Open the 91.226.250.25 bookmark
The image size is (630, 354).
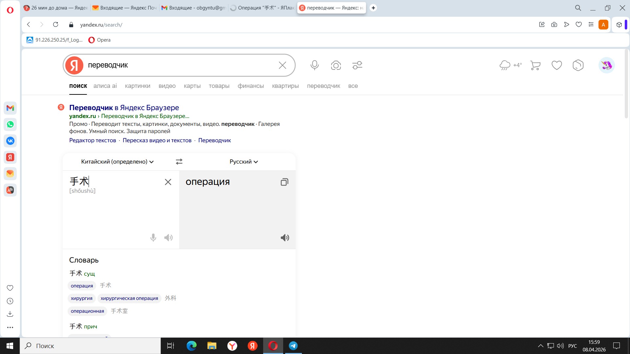[x=54, y=40]
